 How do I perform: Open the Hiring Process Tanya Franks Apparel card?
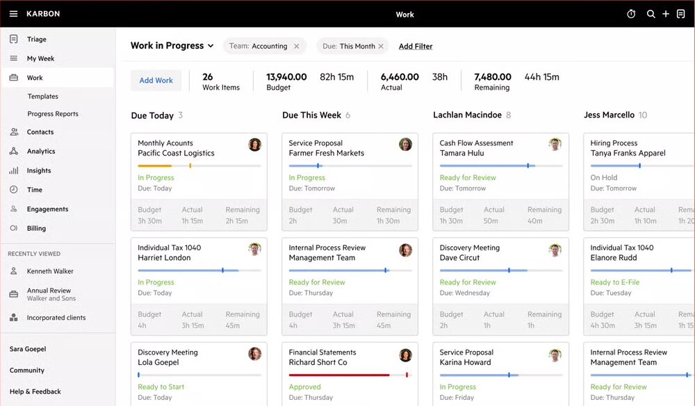tap(639, 181)
